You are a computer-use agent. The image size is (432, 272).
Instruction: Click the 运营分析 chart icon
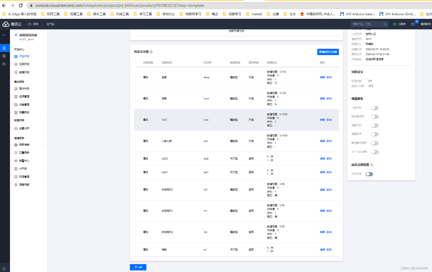tap(16, 129)
